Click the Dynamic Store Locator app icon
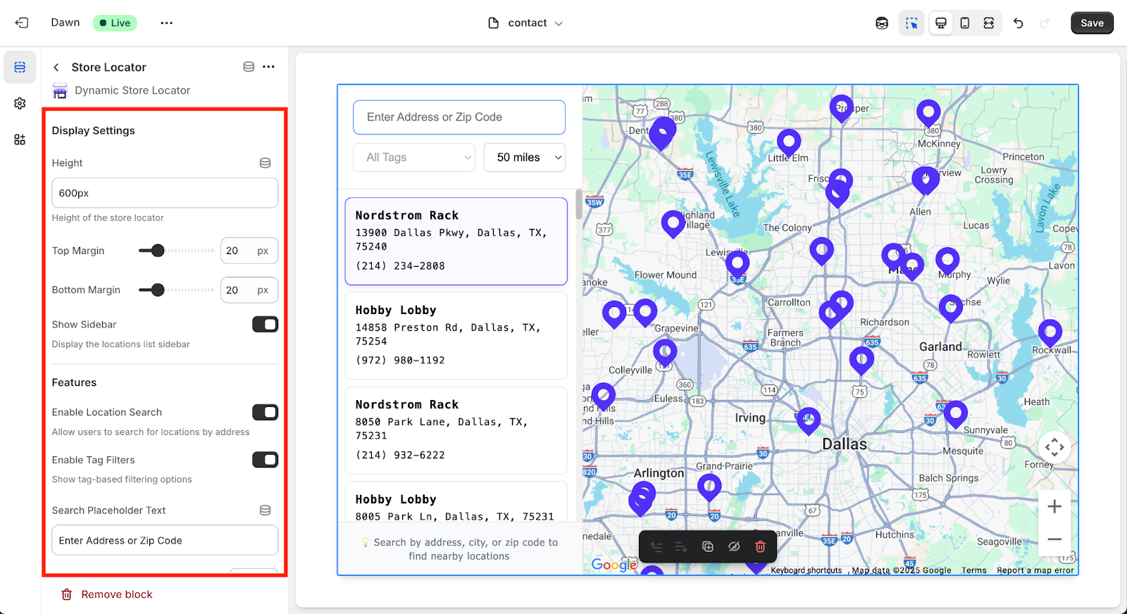The width and height of the screenshot is (1127, 614). [x=60, y=90]
